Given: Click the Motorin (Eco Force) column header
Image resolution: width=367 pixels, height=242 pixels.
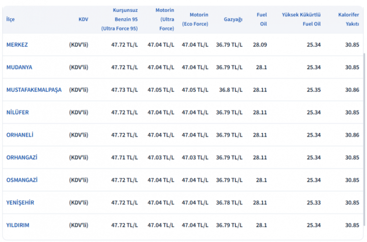Looking at the screenshot, I should 195,19.
